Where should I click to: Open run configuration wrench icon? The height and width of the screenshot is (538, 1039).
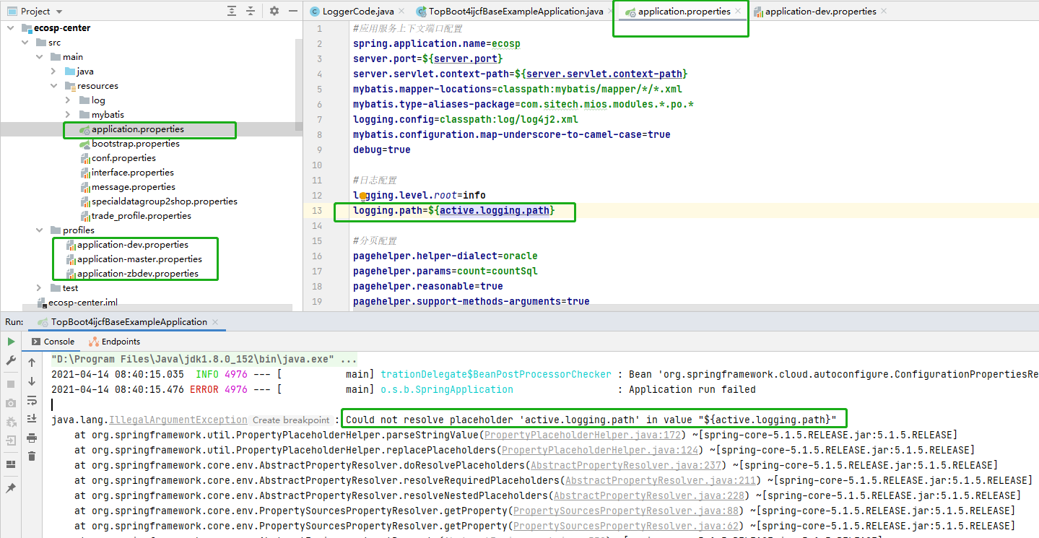click(x=11, y=361)
